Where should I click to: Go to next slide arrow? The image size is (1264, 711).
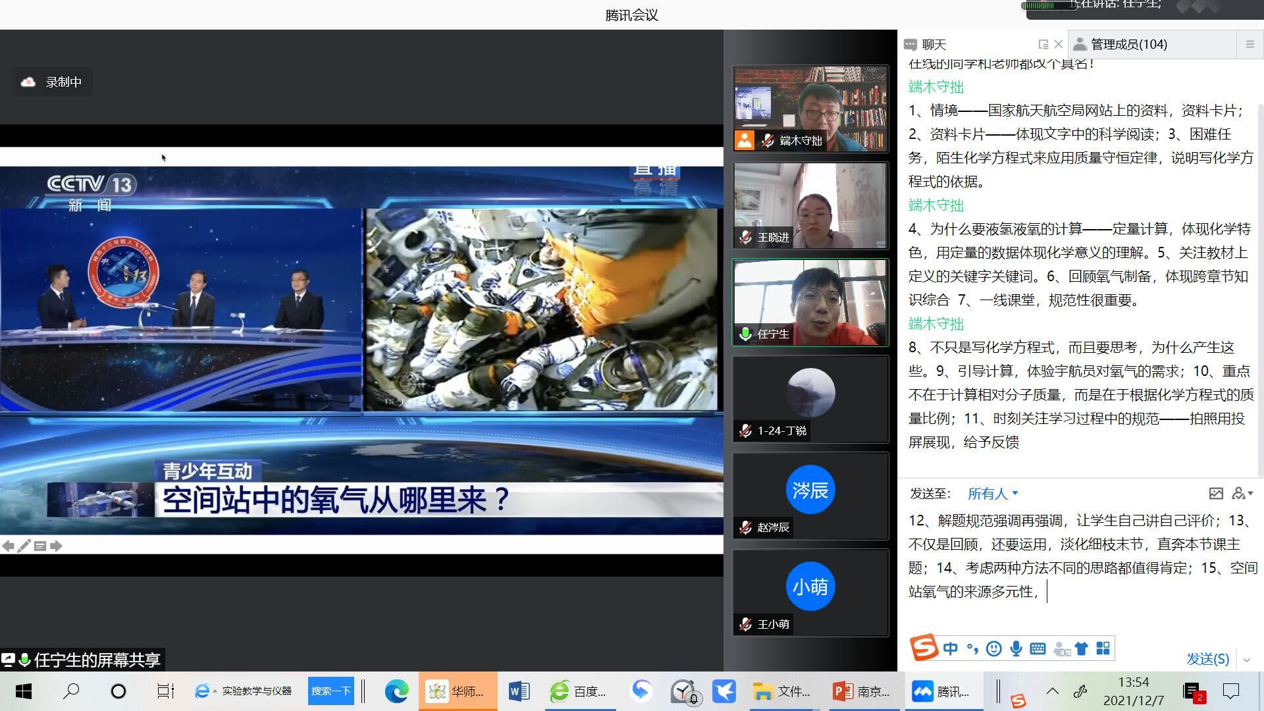click(56, 546)
